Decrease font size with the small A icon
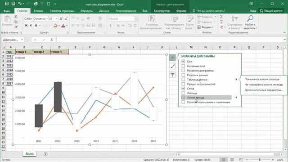The width and height of the screenshot is (288, 162). coord(66,18)
